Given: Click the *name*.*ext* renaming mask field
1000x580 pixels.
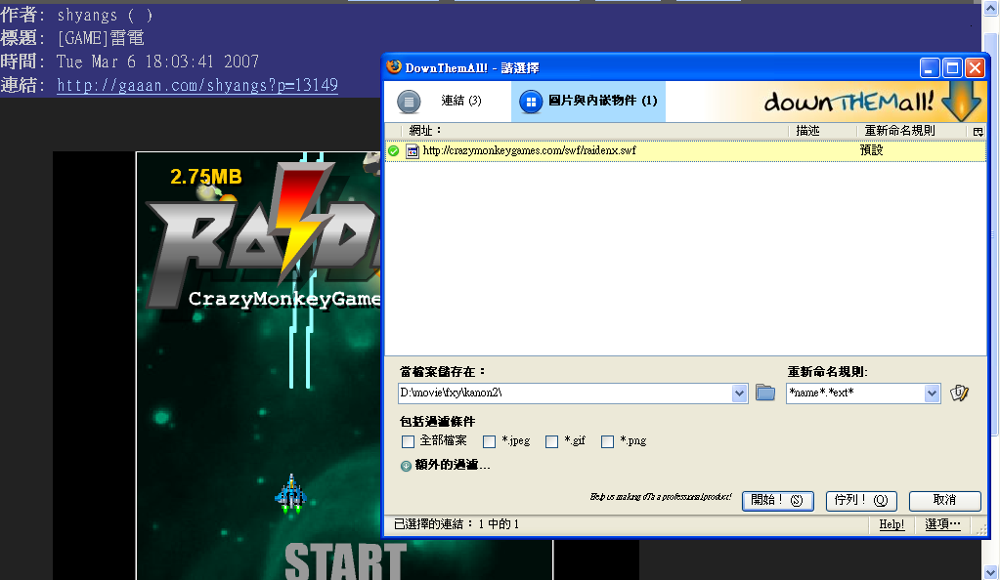Looking at the screenshot, I should 855,394.
